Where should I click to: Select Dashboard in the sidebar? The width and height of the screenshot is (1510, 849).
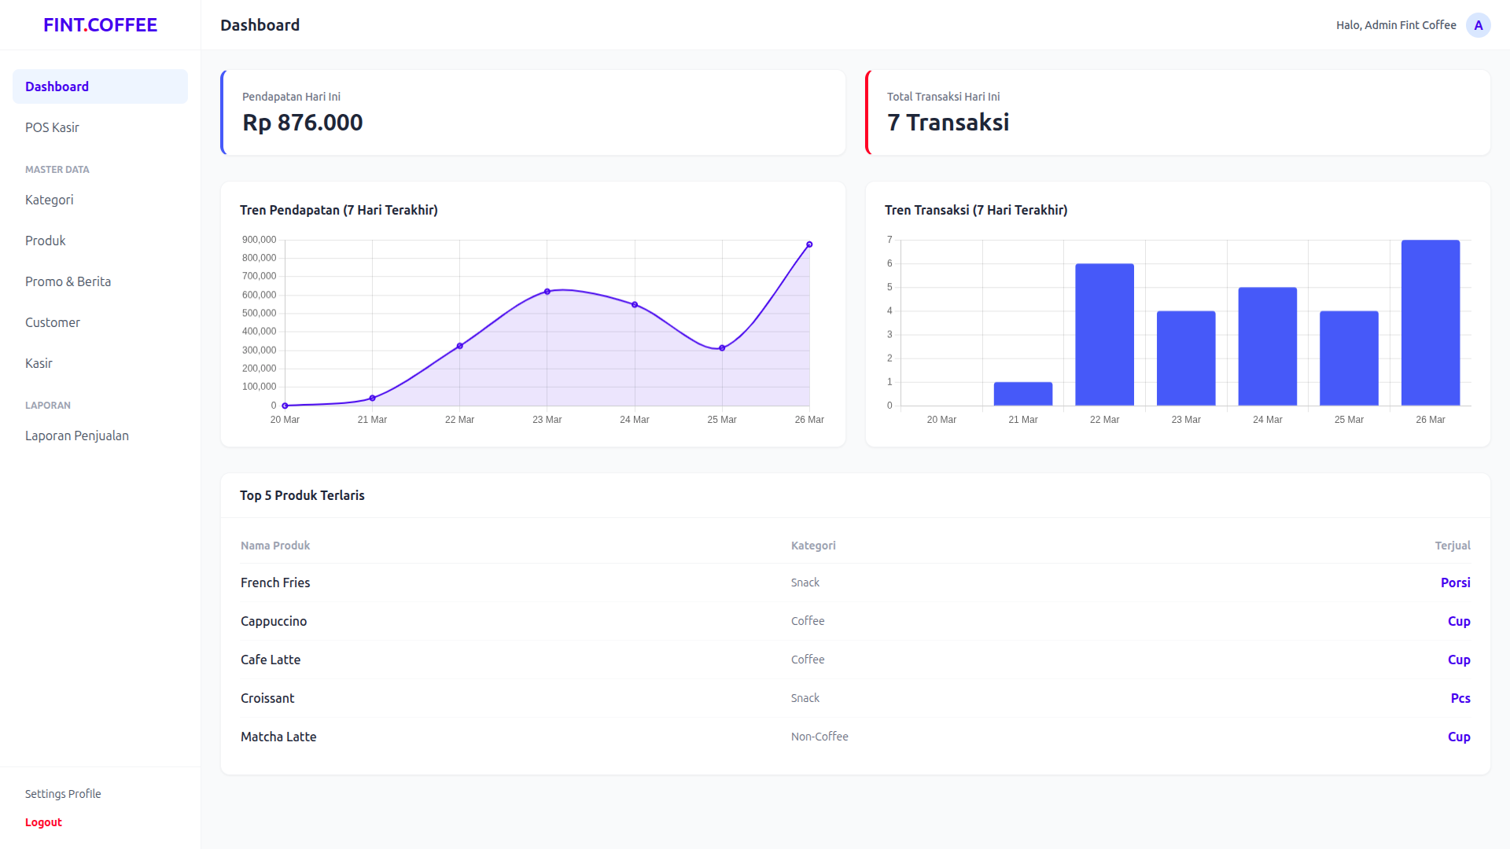click(x=100, y=86)
